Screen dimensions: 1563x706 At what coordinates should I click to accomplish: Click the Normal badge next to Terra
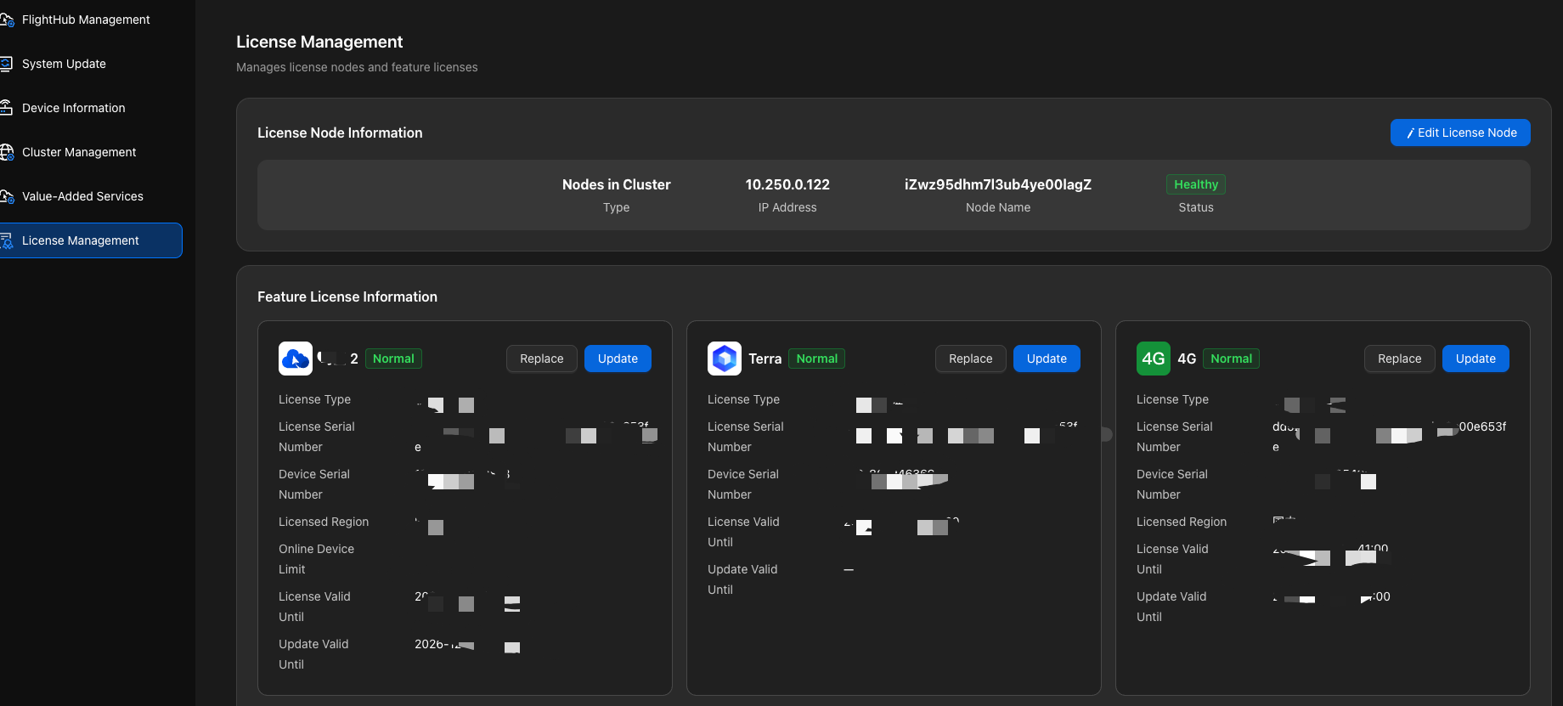coord(817,359)
